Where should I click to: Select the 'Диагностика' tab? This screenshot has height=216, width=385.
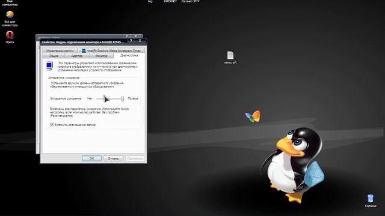129,56
